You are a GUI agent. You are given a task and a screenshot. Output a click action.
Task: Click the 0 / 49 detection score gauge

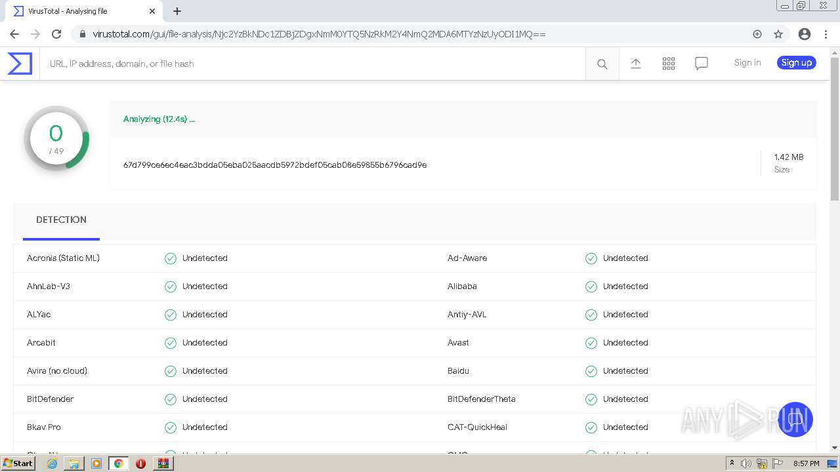point(56,139)
